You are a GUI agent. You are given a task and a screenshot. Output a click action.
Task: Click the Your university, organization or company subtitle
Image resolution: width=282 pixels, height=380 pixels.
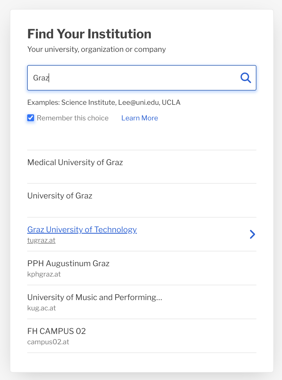coord(97,49)
